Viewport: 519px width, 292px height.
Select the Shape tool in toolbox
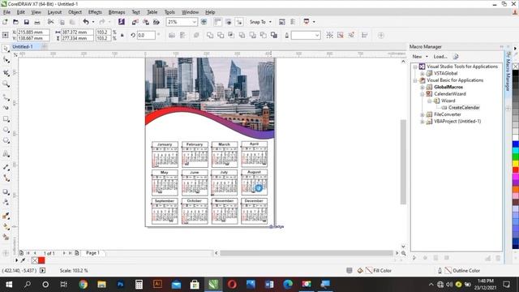tap(6, 60)
